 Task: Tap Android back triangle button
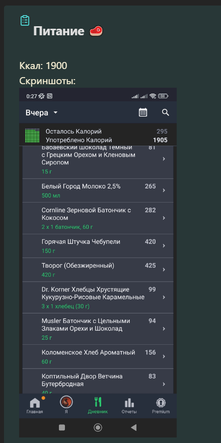tap(134, 427)
